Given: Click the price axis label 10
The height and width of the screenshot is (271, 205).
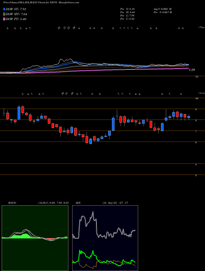Looking at the screenshot, I should click(196, 99).
